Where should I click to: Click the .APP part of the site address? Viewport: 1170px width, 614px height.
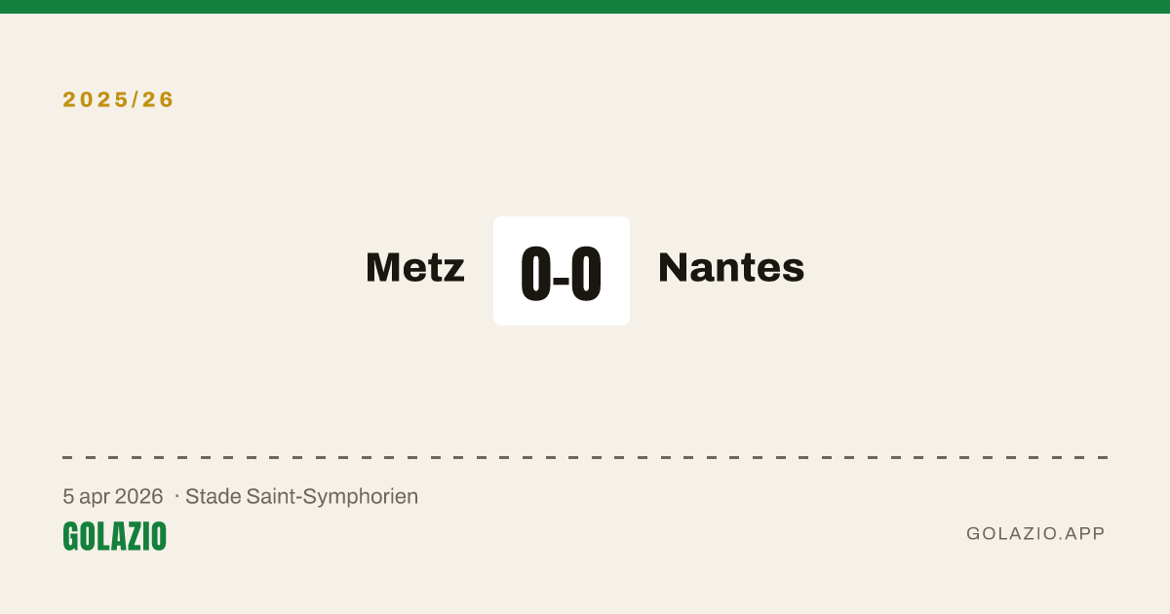tap(1083, 533)
